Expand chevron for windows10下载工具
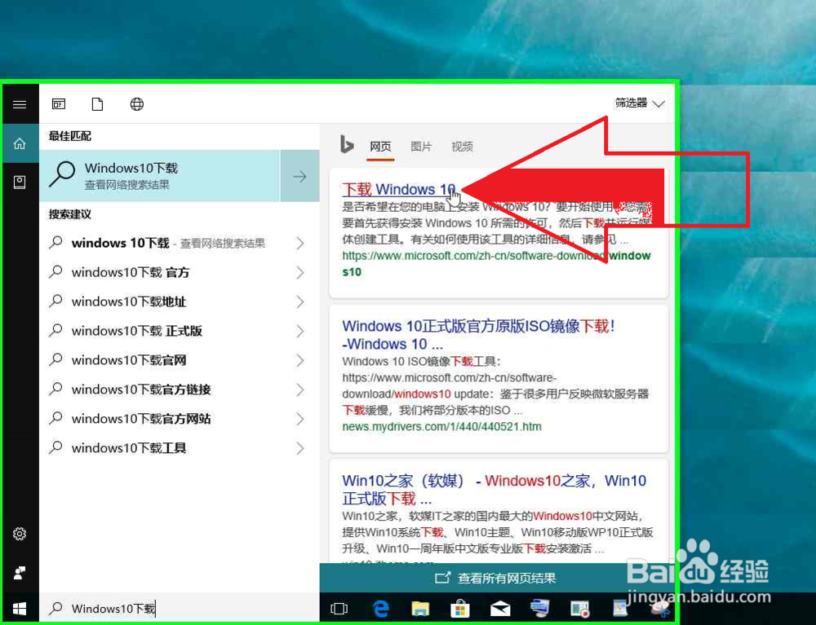 coord(299,448)
